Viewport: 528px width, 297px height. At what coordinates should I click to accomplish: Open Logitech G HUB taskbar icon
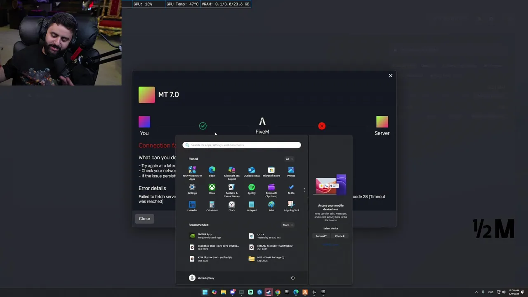point(314,292)
